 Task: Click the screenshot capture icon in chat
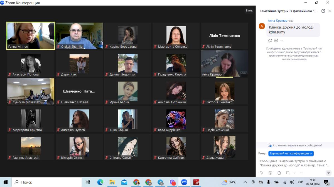coord(288,173)
